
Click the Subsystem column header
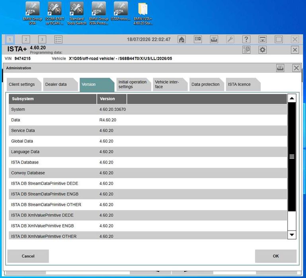(53, 99)
